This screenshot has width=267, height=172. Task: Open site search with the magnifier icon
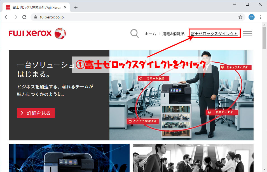point(135,33)
